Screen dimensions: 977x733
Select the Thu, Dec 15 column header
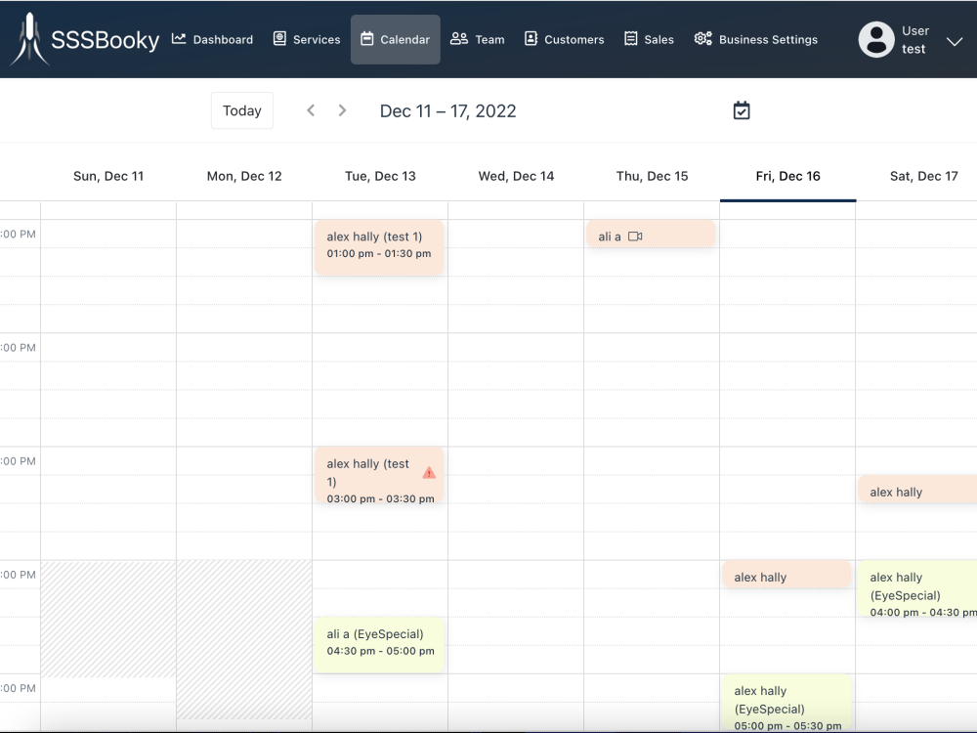tap(653, 176)
